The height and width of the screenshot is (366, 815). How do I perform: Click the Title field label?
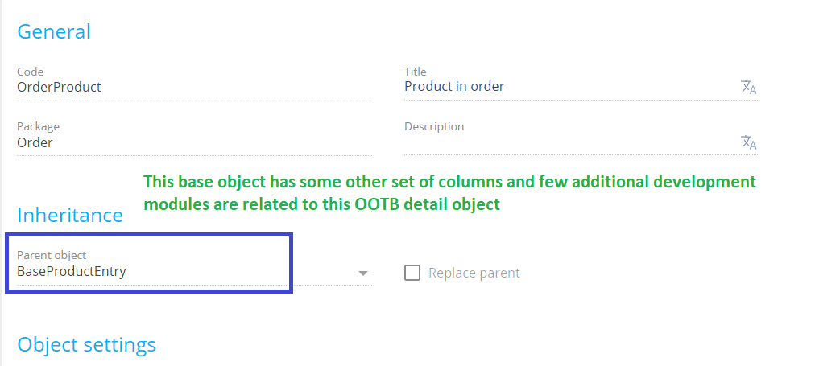coord(416,72)
